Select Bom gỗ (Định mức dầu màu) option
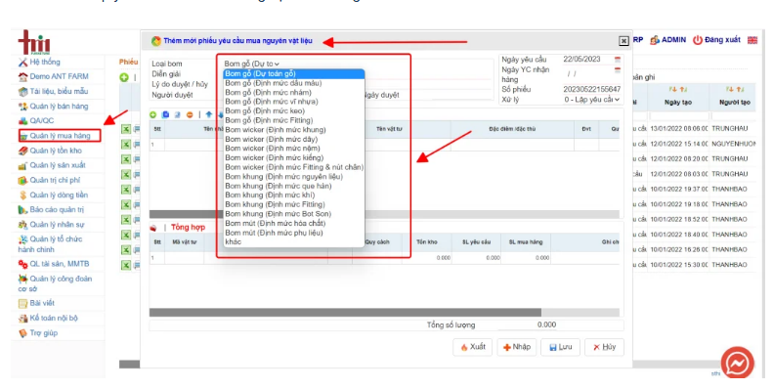The height and width of the screenshot is (389, 773). coord(294,83)
